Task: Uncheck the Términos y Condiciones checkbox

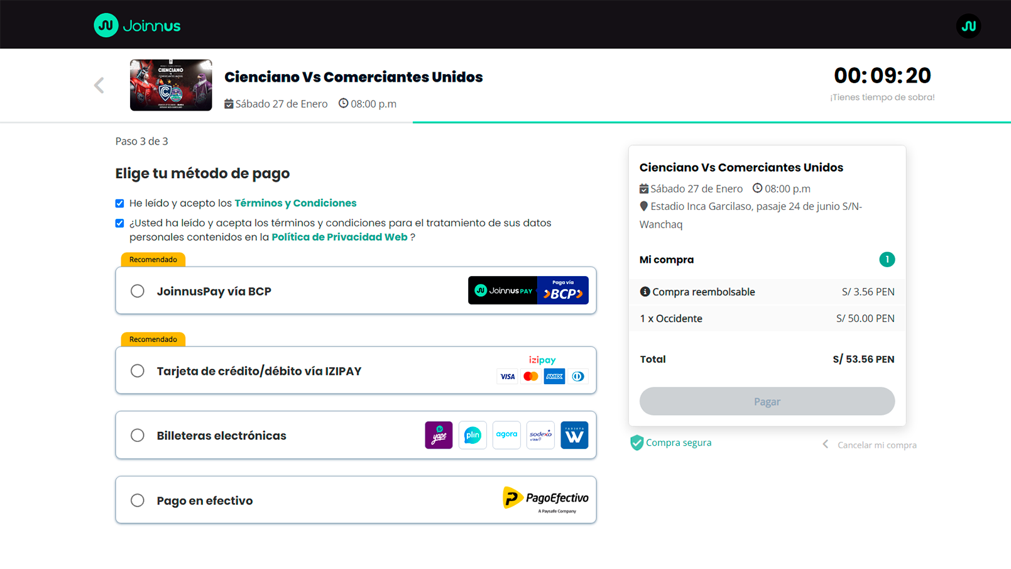Action: pos(119,202)
